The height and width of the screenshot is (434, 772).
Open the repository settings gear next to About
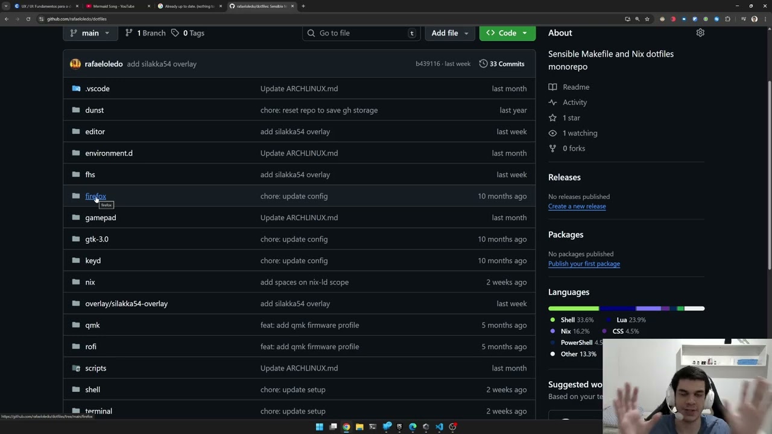point(700,33)
